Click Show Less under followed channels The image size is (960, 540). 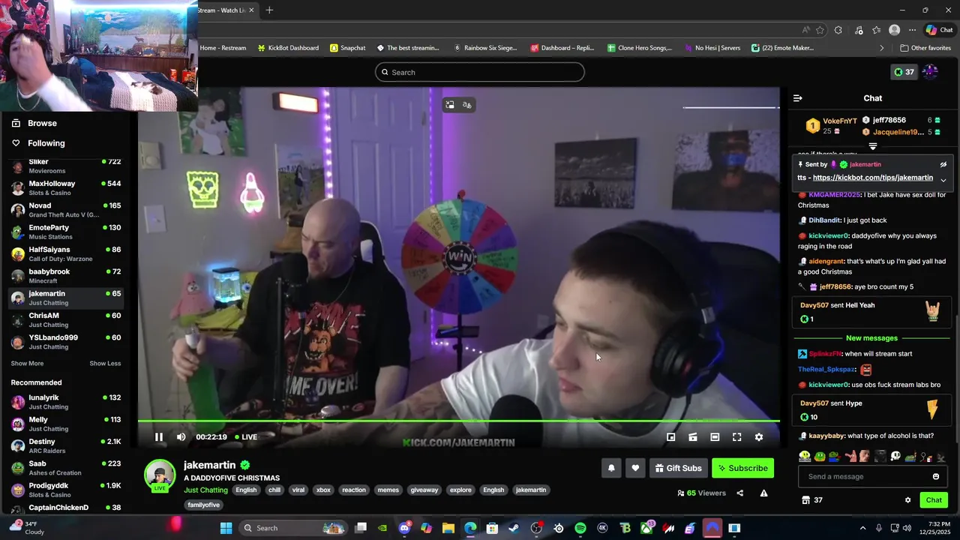(x=105, y=364)
